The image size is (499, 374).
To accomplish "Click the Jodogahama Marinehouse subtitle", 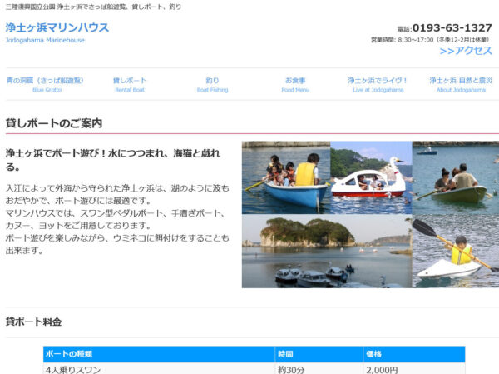I will pyautogui.click(x=45, y=40).
